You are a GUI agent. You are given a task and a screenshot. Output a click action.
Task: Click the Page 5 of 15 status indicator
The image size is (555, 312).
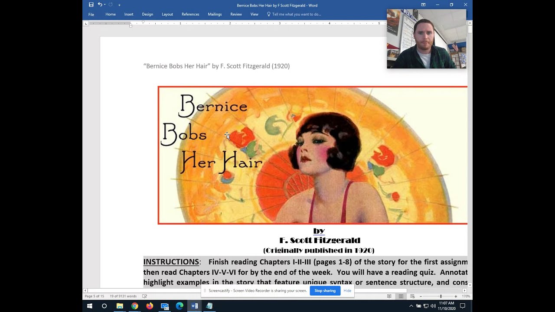tap(94, 296)
